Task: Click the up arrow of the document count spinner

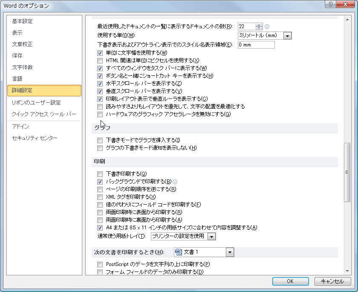Action: point(259,25)
